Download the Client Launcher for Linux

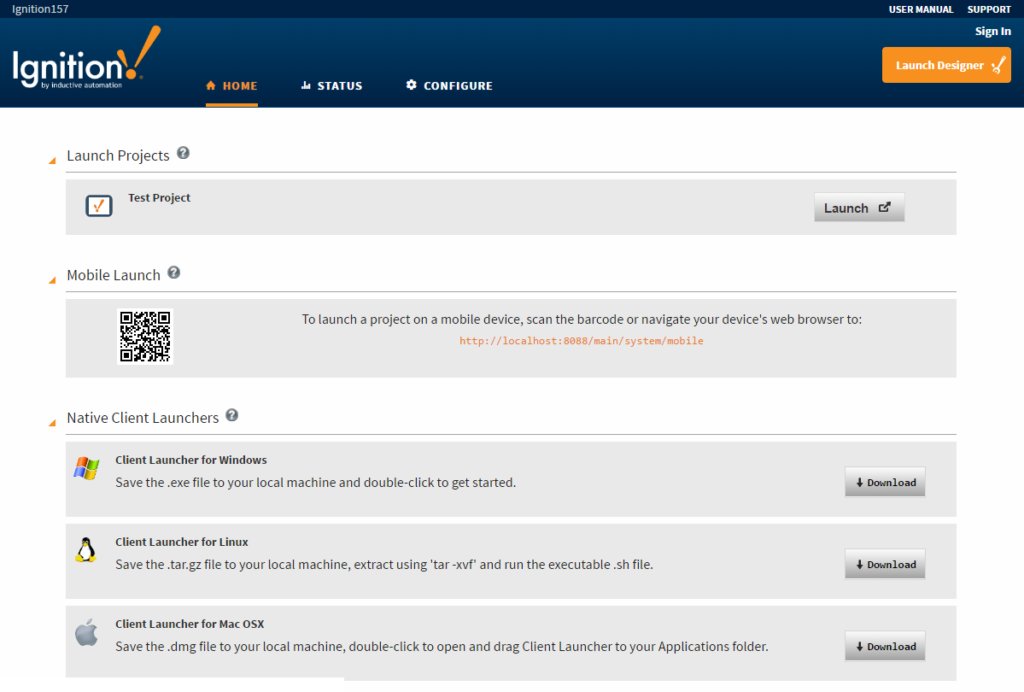point(885,565)
